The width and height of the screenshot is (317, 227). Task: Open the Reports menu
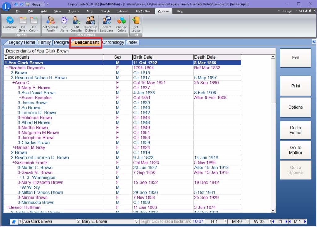(x=74, y=11)
